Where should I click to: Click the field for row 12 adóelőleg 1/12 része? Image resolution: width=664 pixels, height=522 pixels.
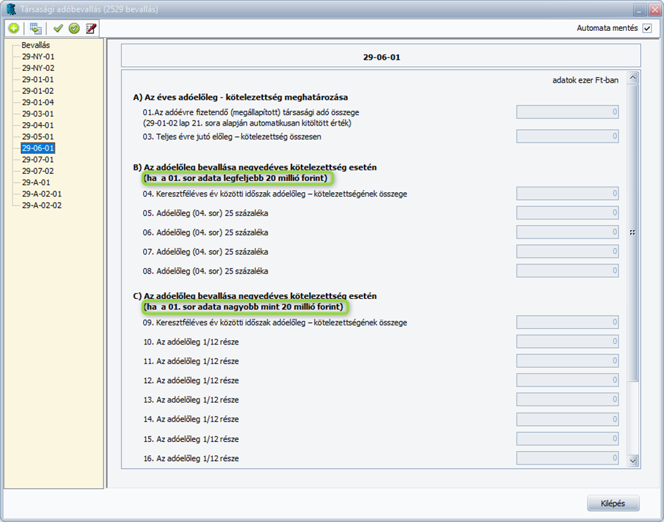[x=568, y=380]
